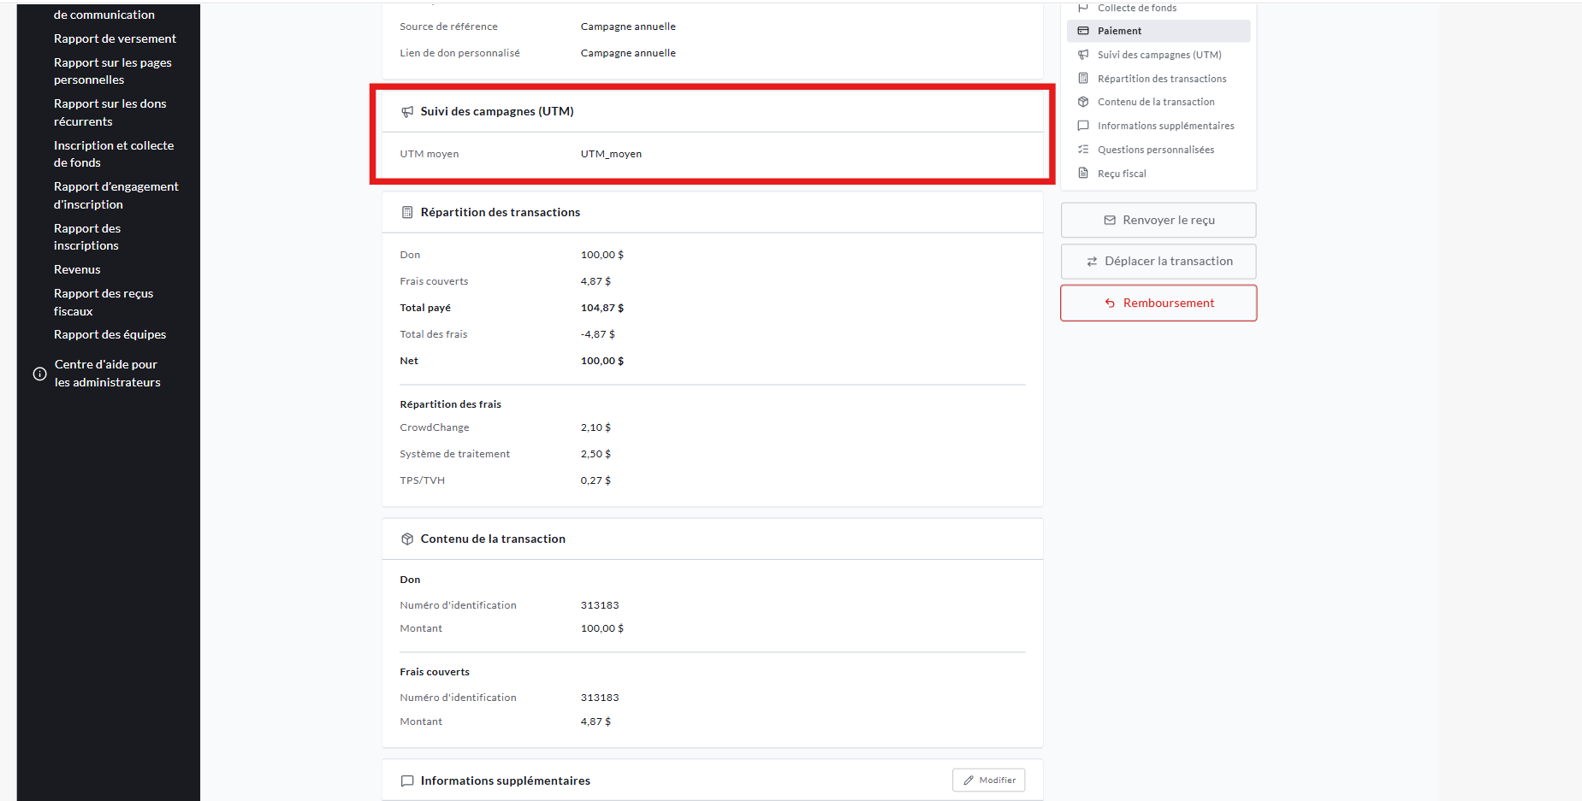
Task: Click the undo arrow icon in Remboursement
Action: click(1110, 303)
